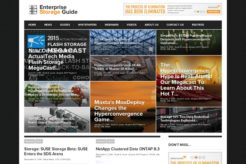Open Flash Storage MegaCast On-Demand article

click(57, 55)
